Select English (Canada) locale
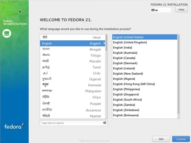 (145, 58)
